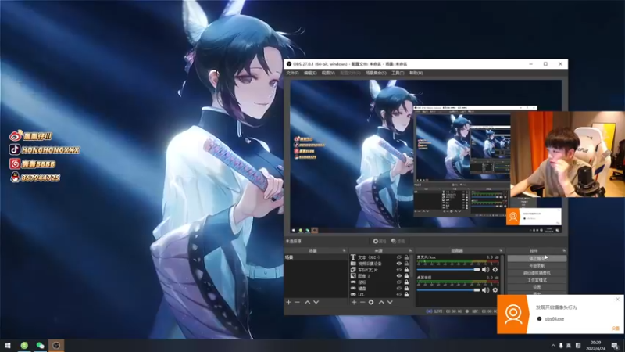The image size is (625, 352).
Task: Click the Weibo overlay icon on the desktop
Action: pyautogui.click(x=15, y=136)
